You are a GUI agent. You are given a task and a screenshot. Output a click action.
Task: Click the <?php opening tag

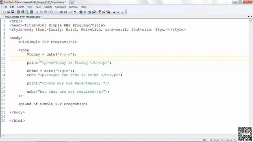(24, 50)
